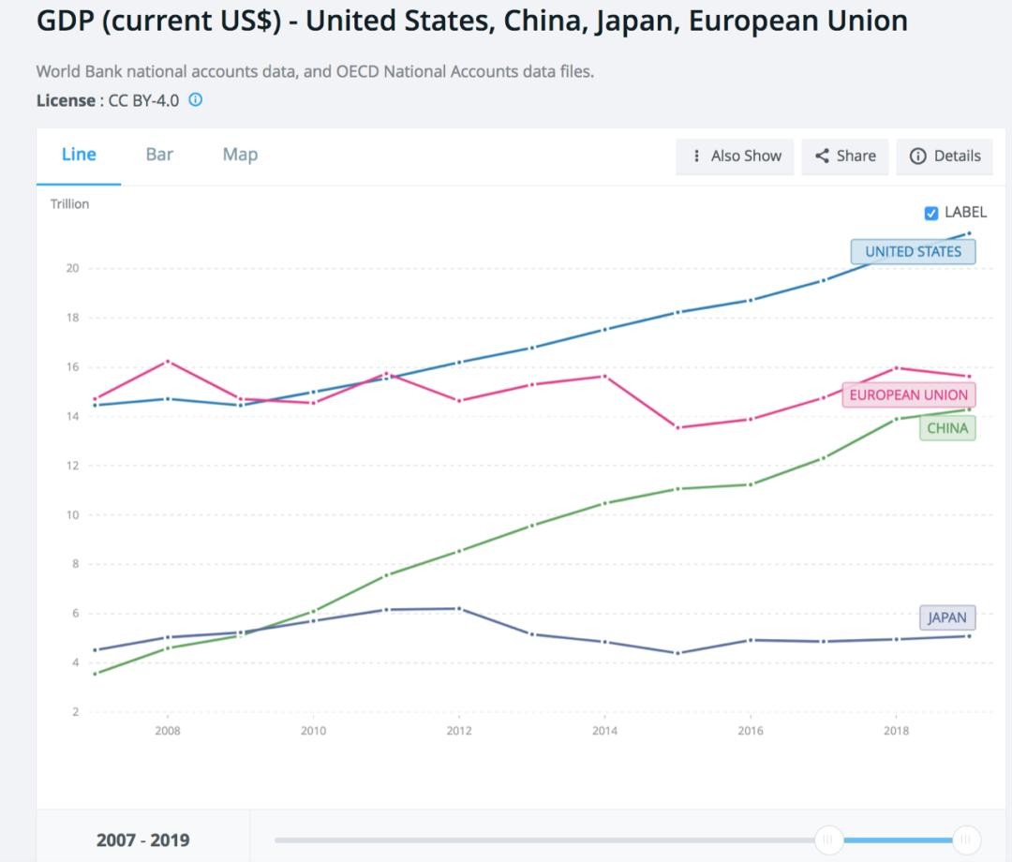Switch to the Map tab
The height and width of the screenshot is (862, 1012).
click(240, 155)
